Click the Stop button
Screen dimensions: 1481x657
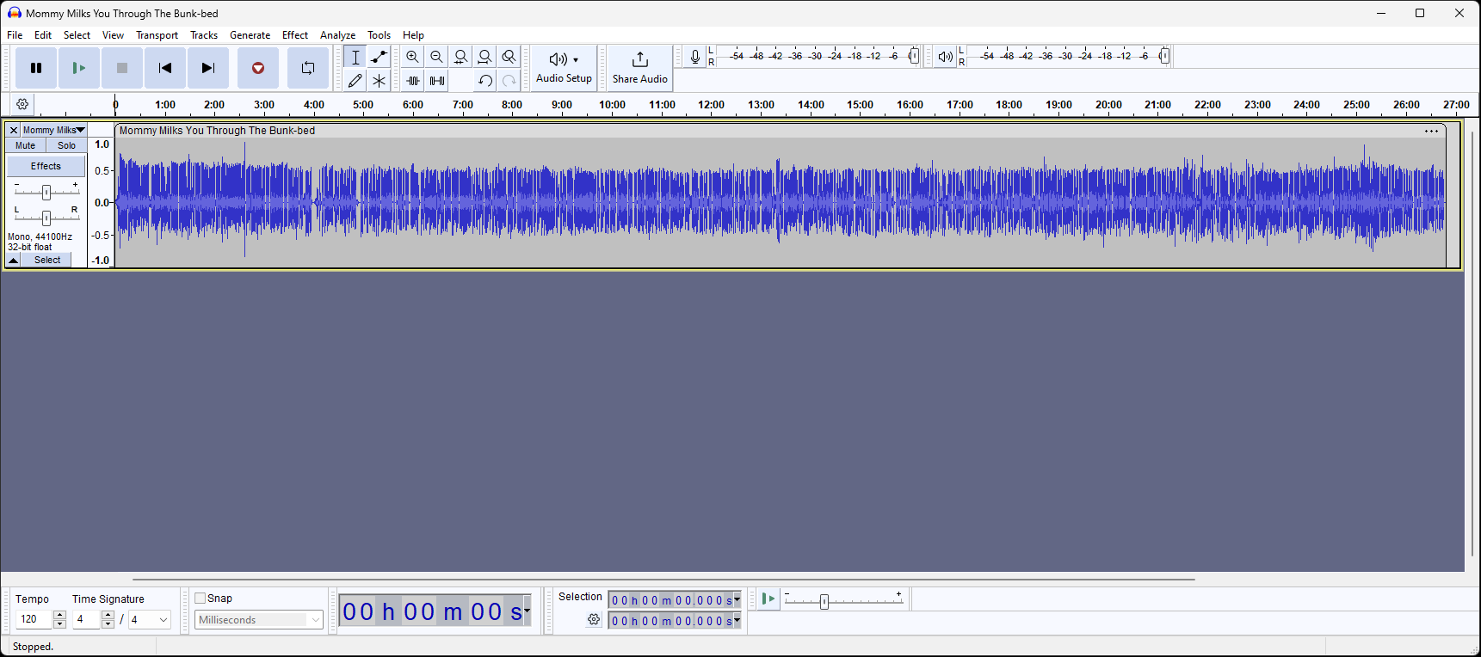[122, 68]
